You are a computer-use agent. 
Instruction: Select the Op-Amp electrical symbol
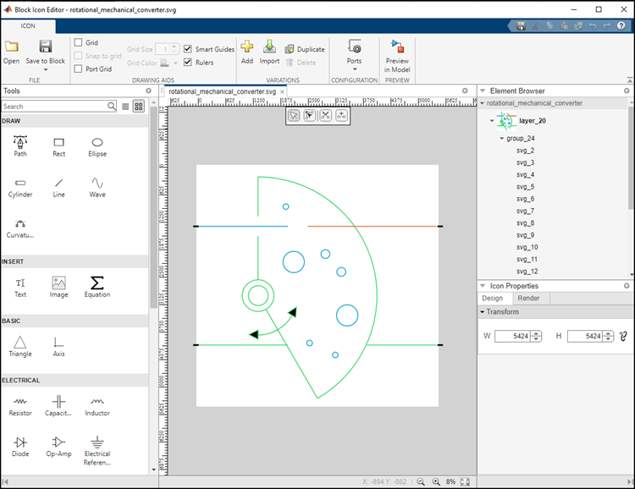(58, 447)
